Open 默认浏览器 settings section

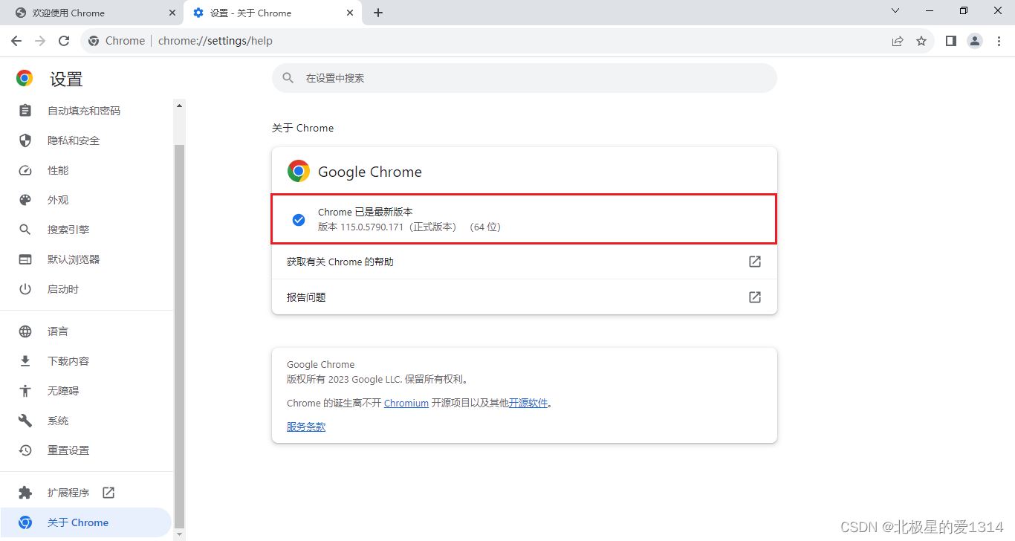87,259
